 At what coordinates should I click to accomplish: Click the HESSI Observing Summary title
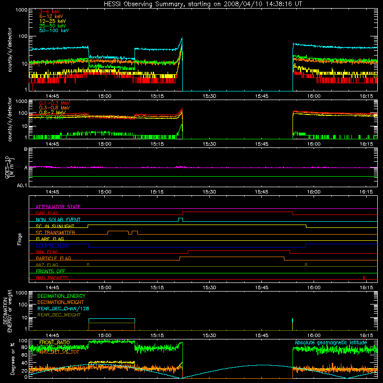tap(203, 4)
